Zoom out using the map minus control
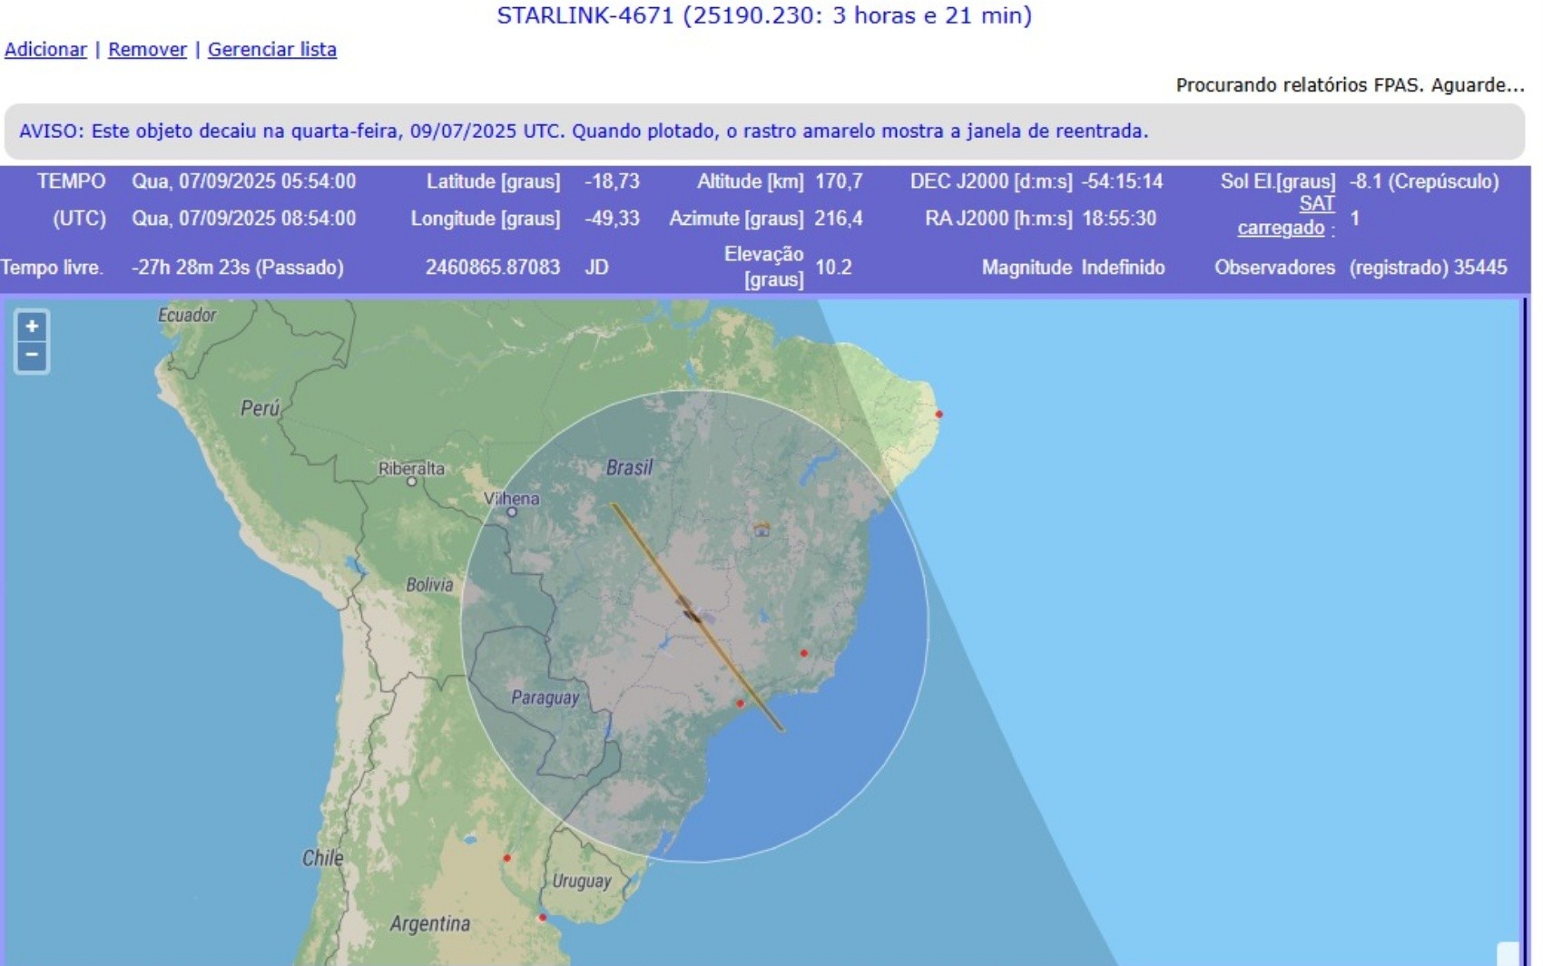The image size is (1543, 966). [32, 355]
